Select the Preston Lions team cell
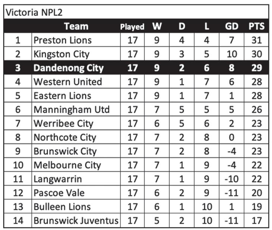 click(x=76, y=40)
